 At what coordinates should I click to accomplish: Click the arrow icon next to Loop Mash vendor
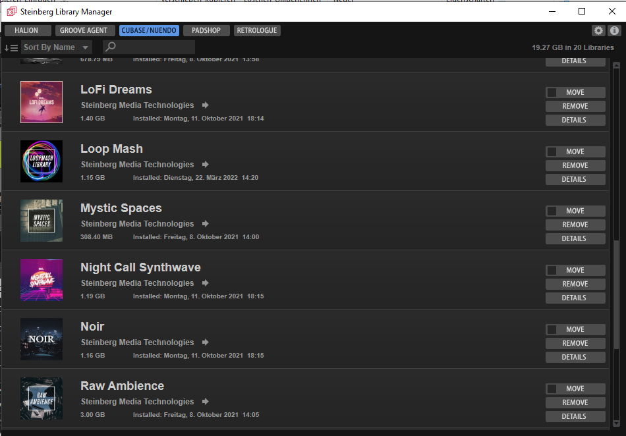pos(205,165)
